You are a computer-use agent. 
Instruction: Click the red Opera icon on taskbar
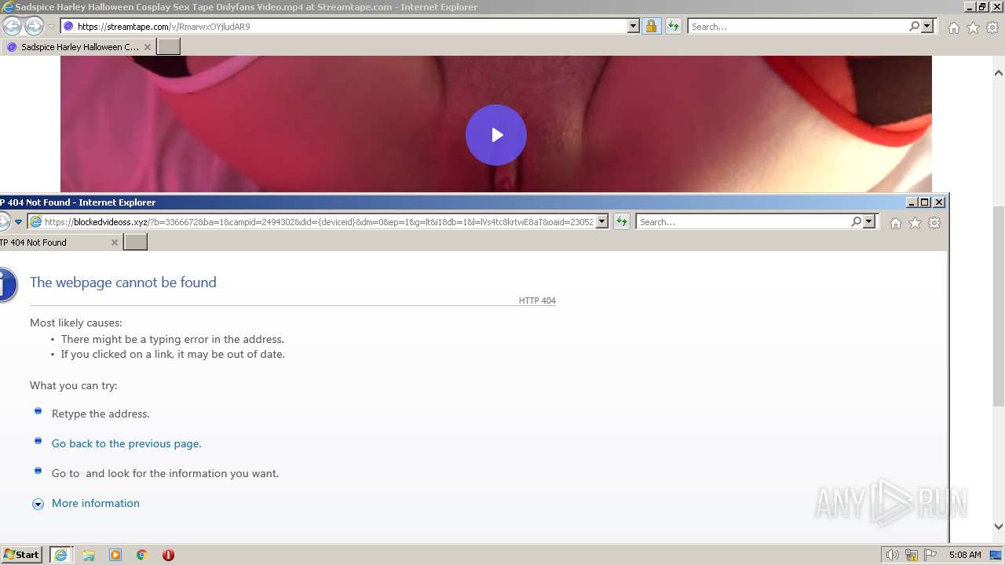point(168,555)
